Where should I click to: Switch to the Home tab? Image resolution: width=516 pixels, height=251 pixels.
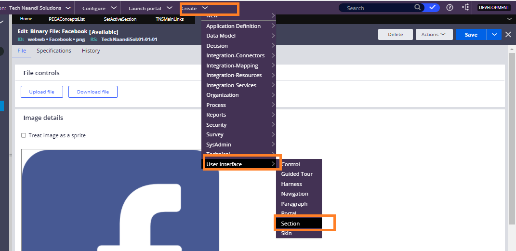[x=26, y=19]
